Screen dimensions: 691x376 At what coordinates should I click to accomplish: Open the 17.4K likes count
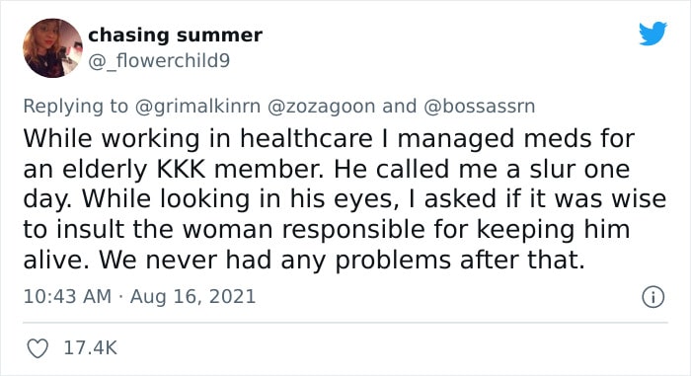click(x=91, y=348)
